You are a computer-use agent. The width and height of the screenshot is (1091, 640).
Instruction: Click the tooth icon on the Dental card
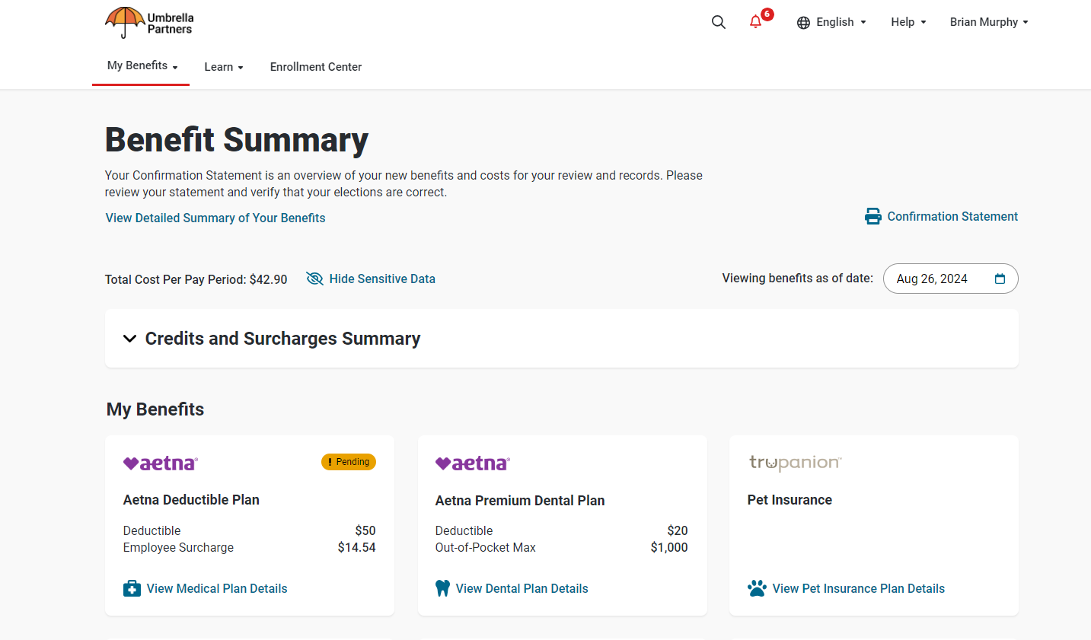pos(442,587)
